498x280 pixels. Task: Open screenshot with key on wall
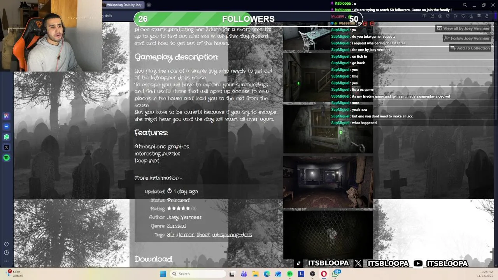[328, 129]
